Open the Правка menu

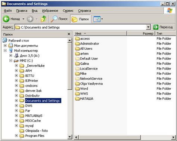point(22,11)
